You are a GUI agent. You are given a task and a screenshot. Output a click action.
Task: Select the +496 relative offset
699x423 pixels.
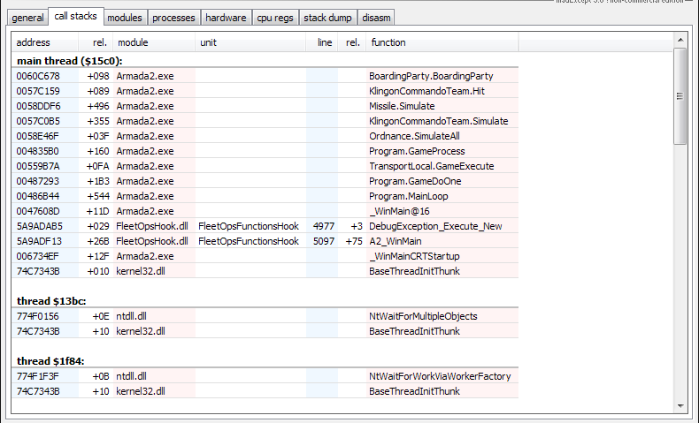click(x=98, y=106)
